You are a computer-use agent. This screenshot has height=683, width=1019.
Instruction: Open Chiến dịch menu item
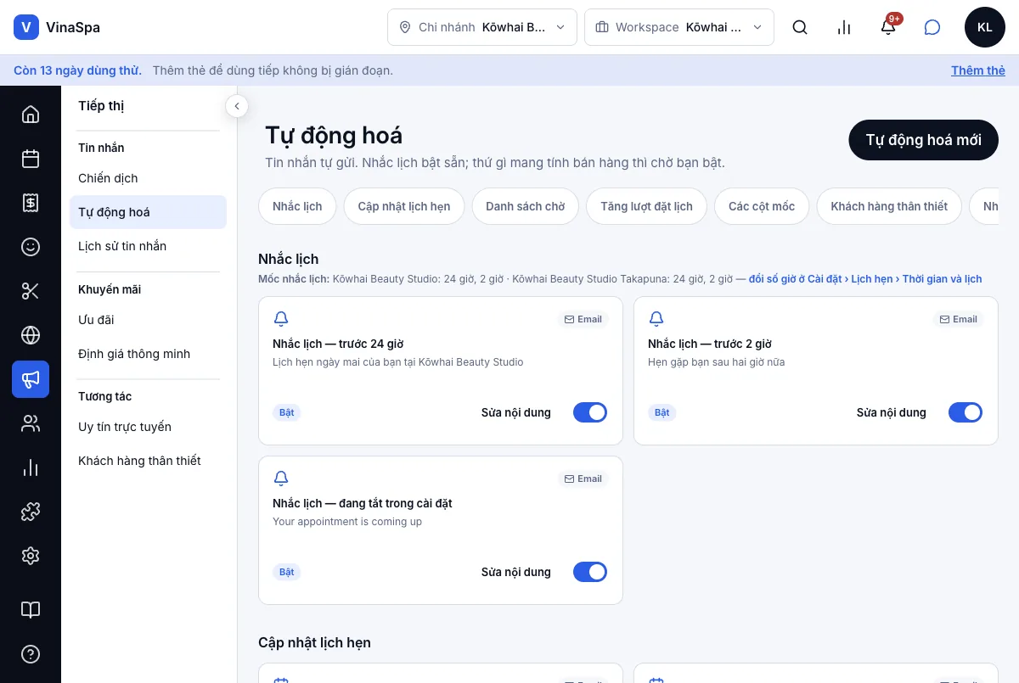(x=148, y=178)
